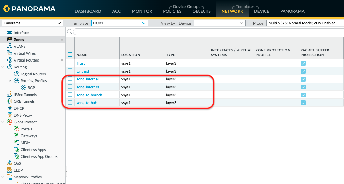
Task: Click the BGP icon
Action: point(24,87)
